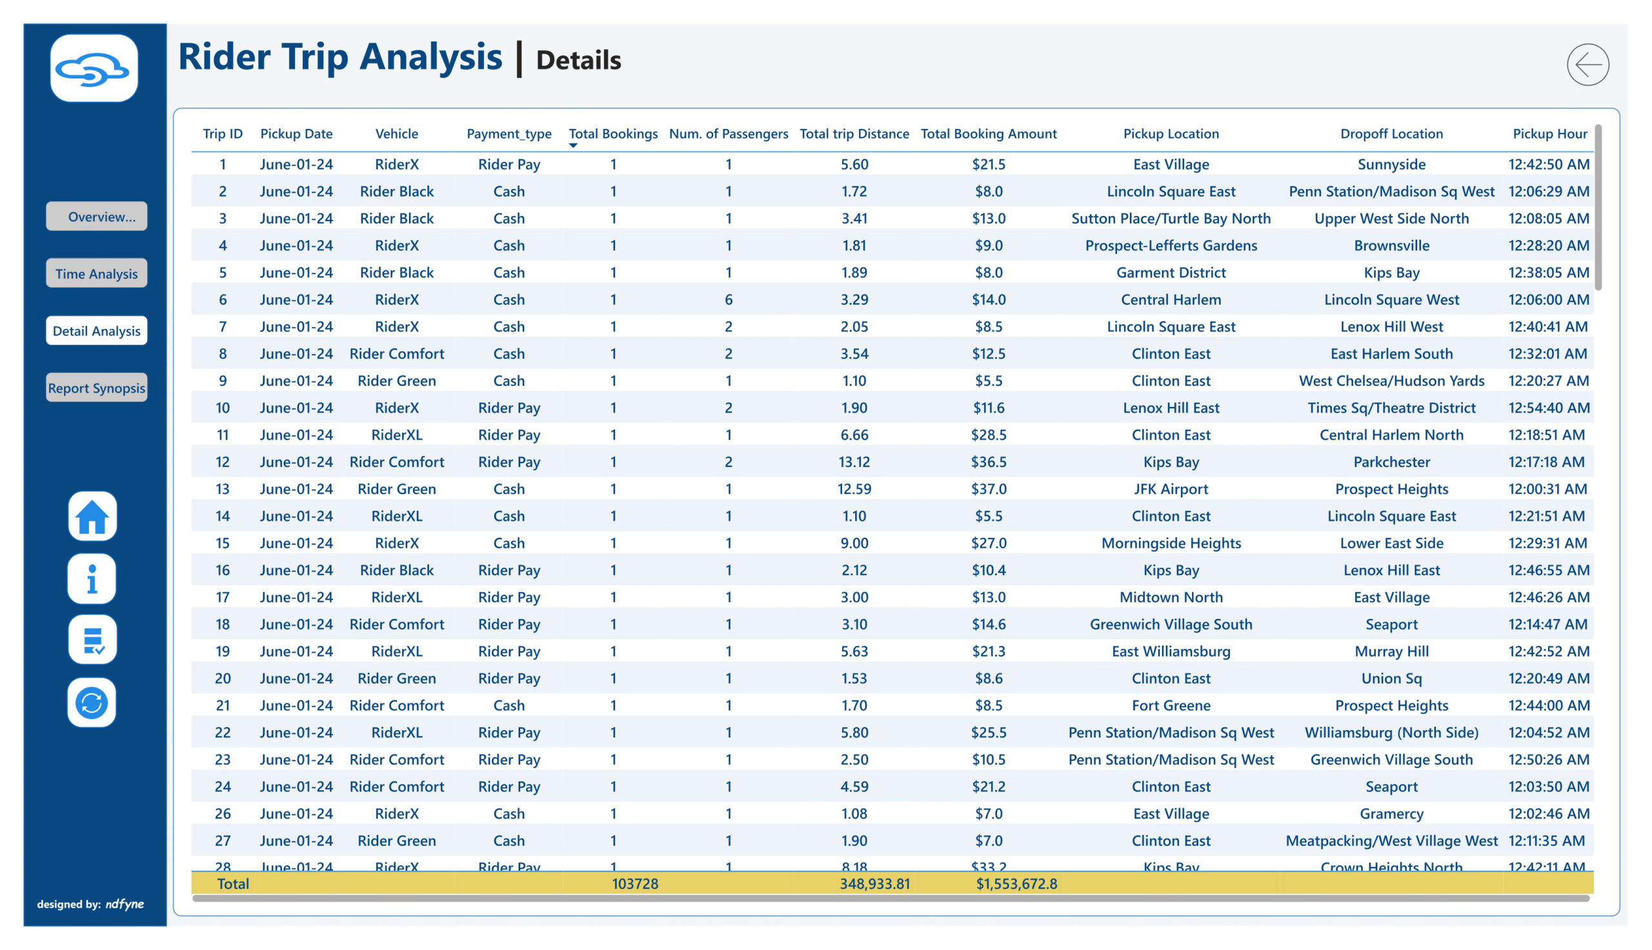Click the sort arrow under Total Bookings
The image size is (1652, 950).
point(572,146)
